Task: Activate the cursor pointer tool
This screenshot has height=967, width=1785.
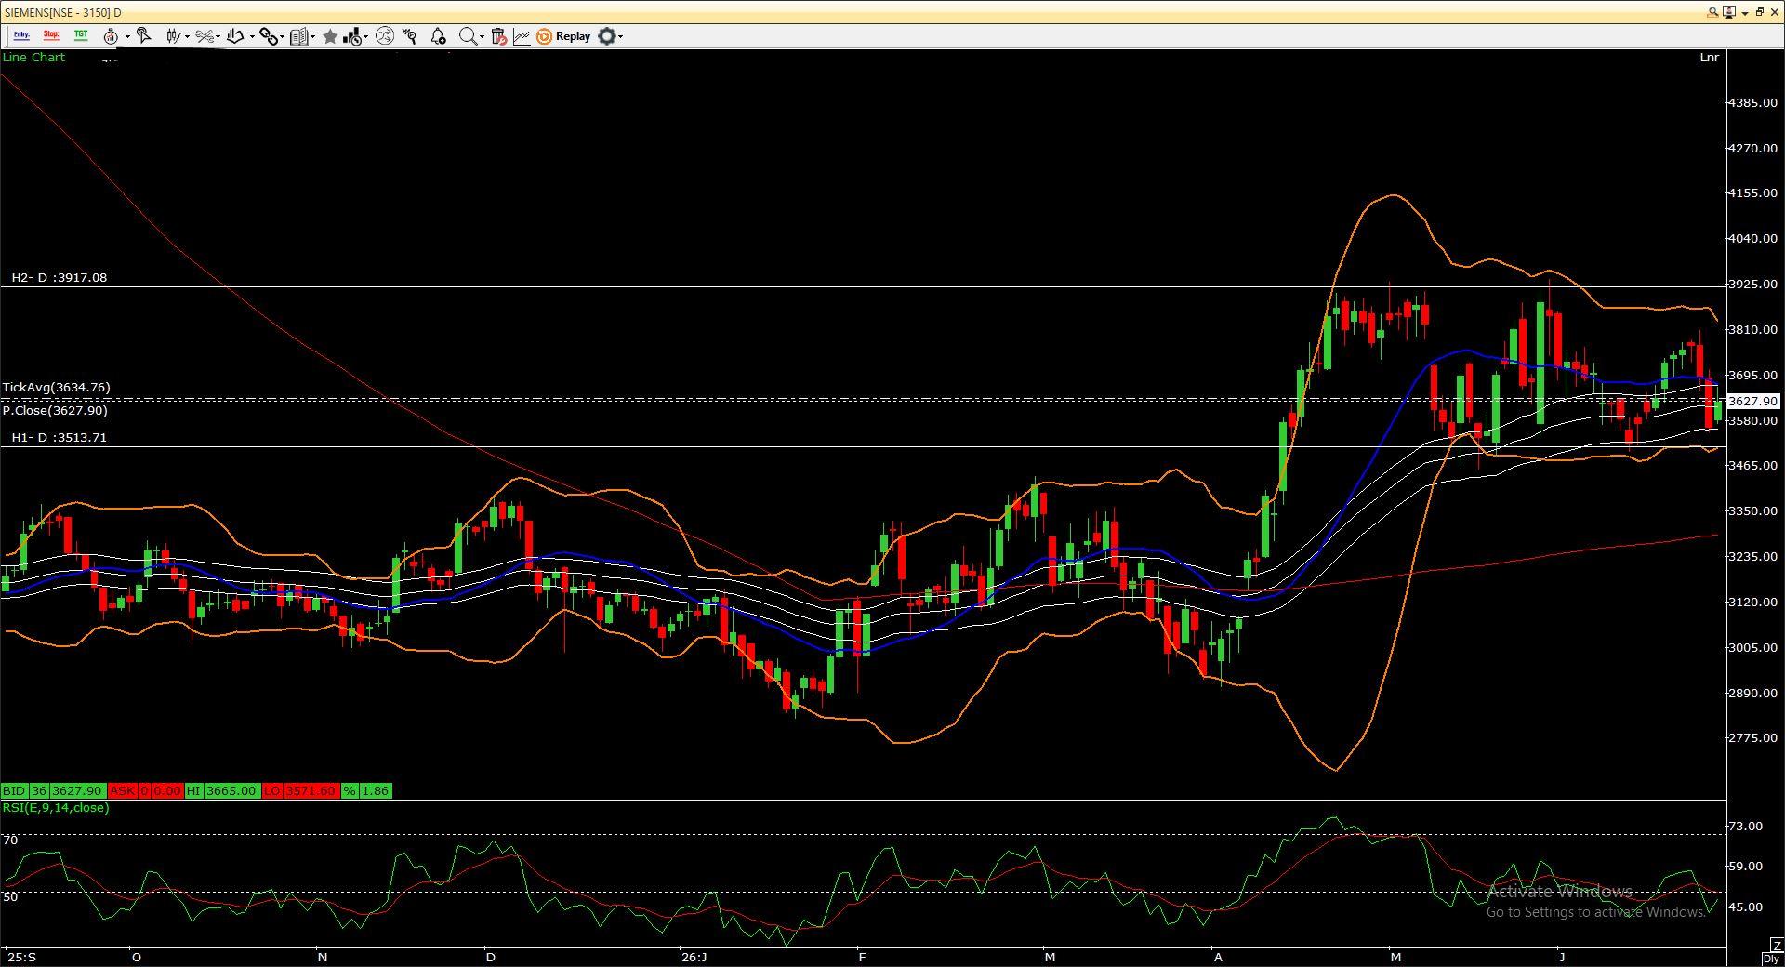Action: [144, 36]
